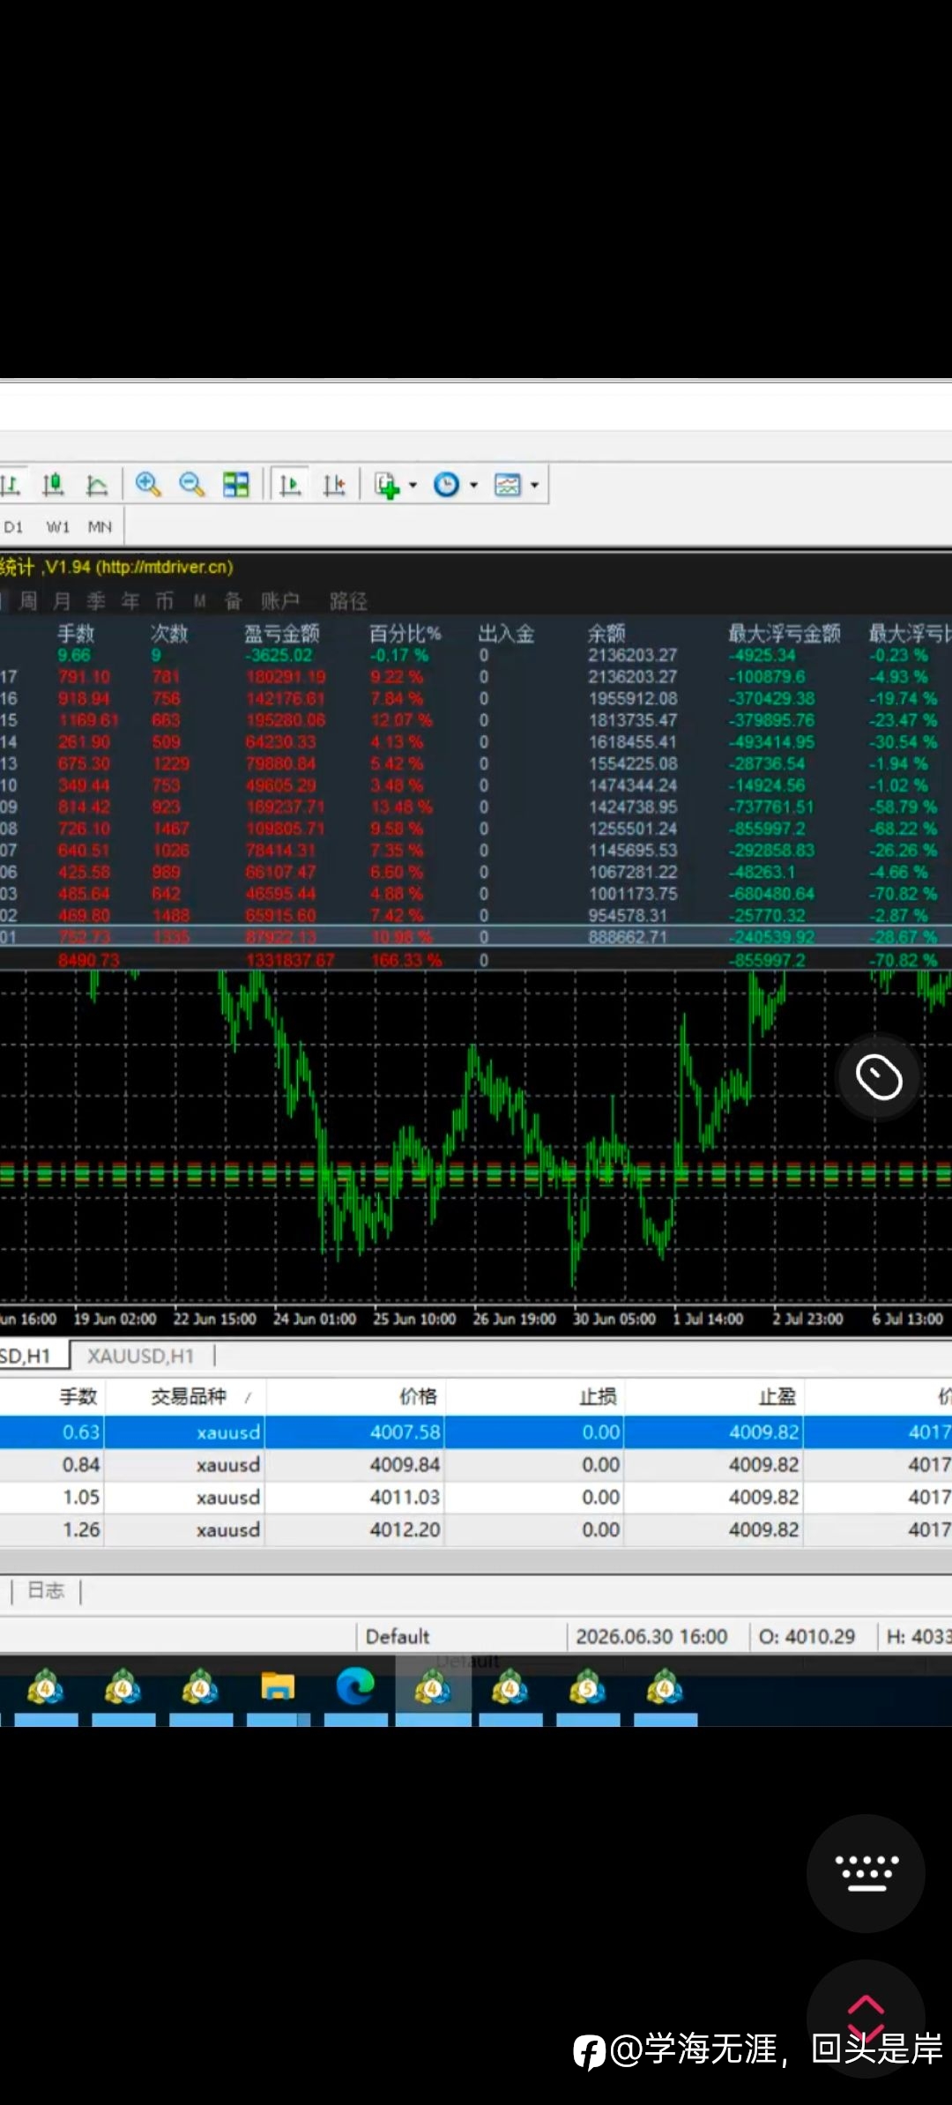Select the W1 timeframe button

57,527
